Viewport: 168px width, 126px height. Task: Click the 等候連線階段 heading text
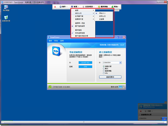point(76,52)
